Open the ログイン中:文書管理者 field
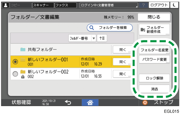Viewport: 180px width, 114px height. coord(109,5)
